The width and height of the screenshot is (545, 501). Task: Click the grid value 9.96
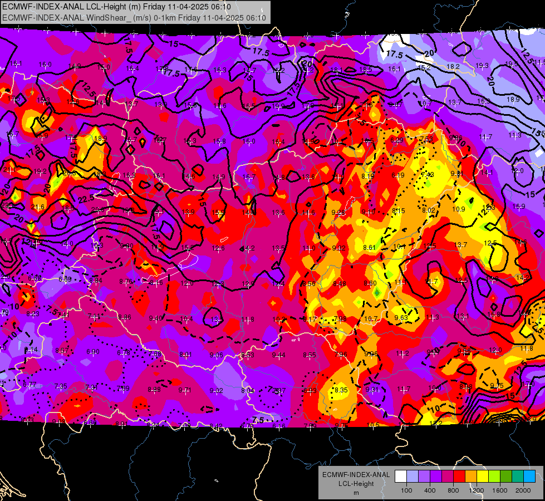coord(371,354)
